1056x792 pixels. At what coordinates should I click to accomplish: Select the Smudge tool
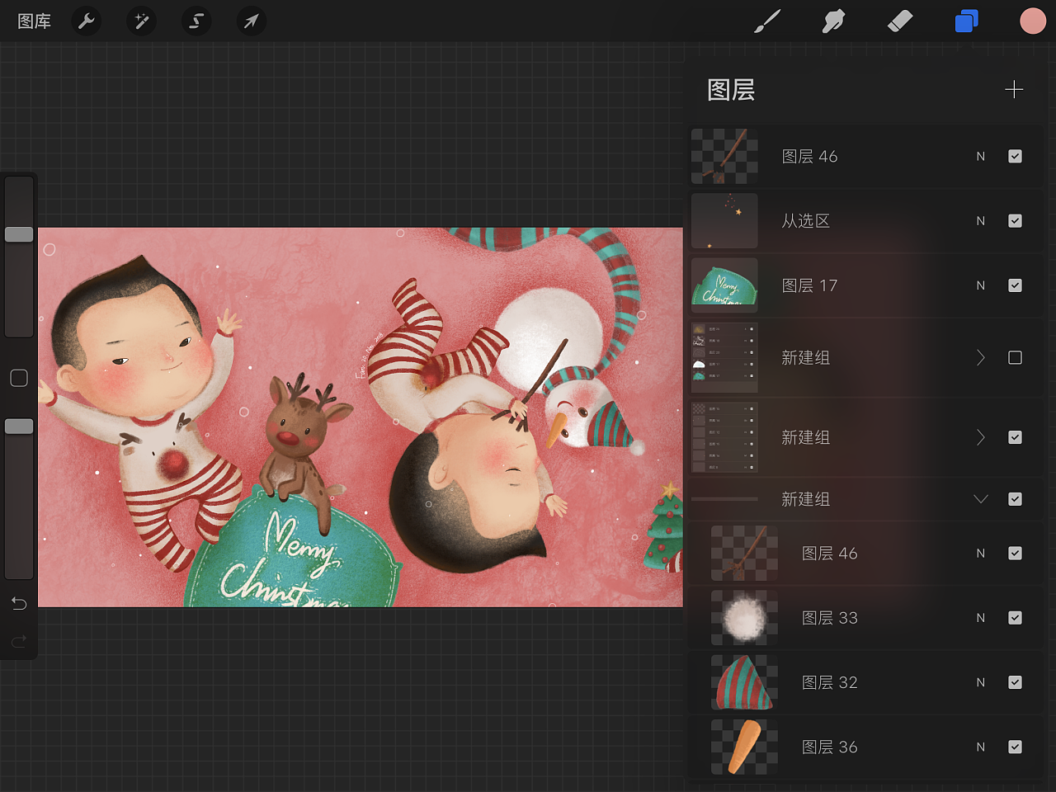[x=833, y=21]
